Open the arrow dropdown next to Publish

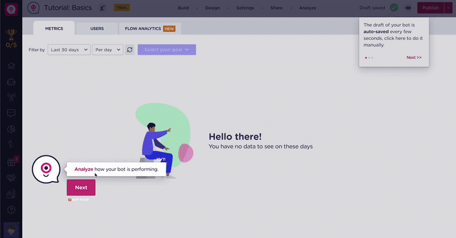[447, 8]
